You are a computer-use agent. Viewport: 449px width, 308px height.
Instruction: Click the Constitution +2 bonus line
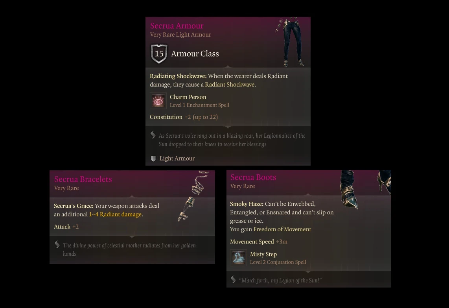click(x=184, y=117)
